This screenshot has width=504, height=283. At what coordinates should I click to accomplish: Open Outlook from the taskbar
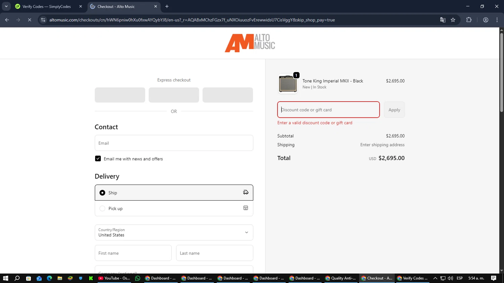[39, 278]
